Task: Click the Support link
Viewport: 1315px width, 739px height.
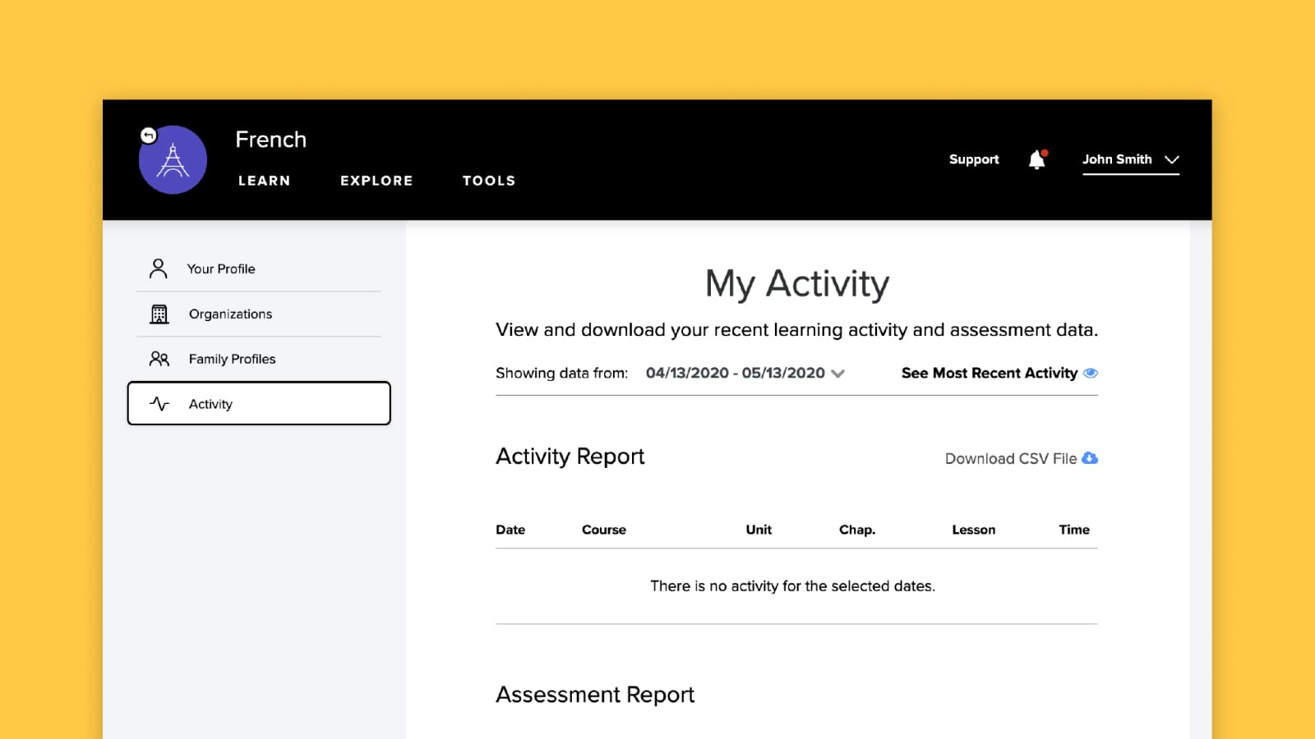Action: pos(974,159)
